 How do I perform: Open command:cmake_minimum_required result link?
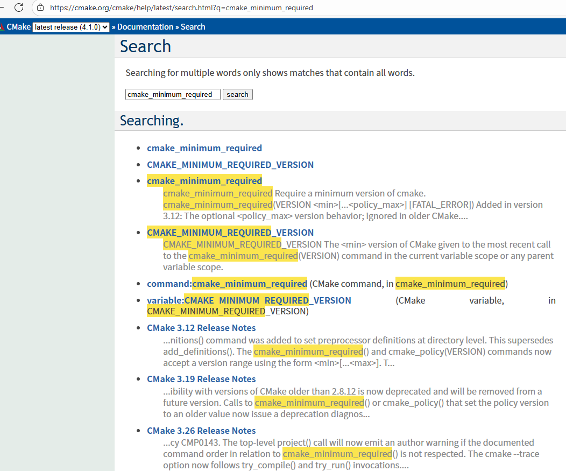[227, 284]
